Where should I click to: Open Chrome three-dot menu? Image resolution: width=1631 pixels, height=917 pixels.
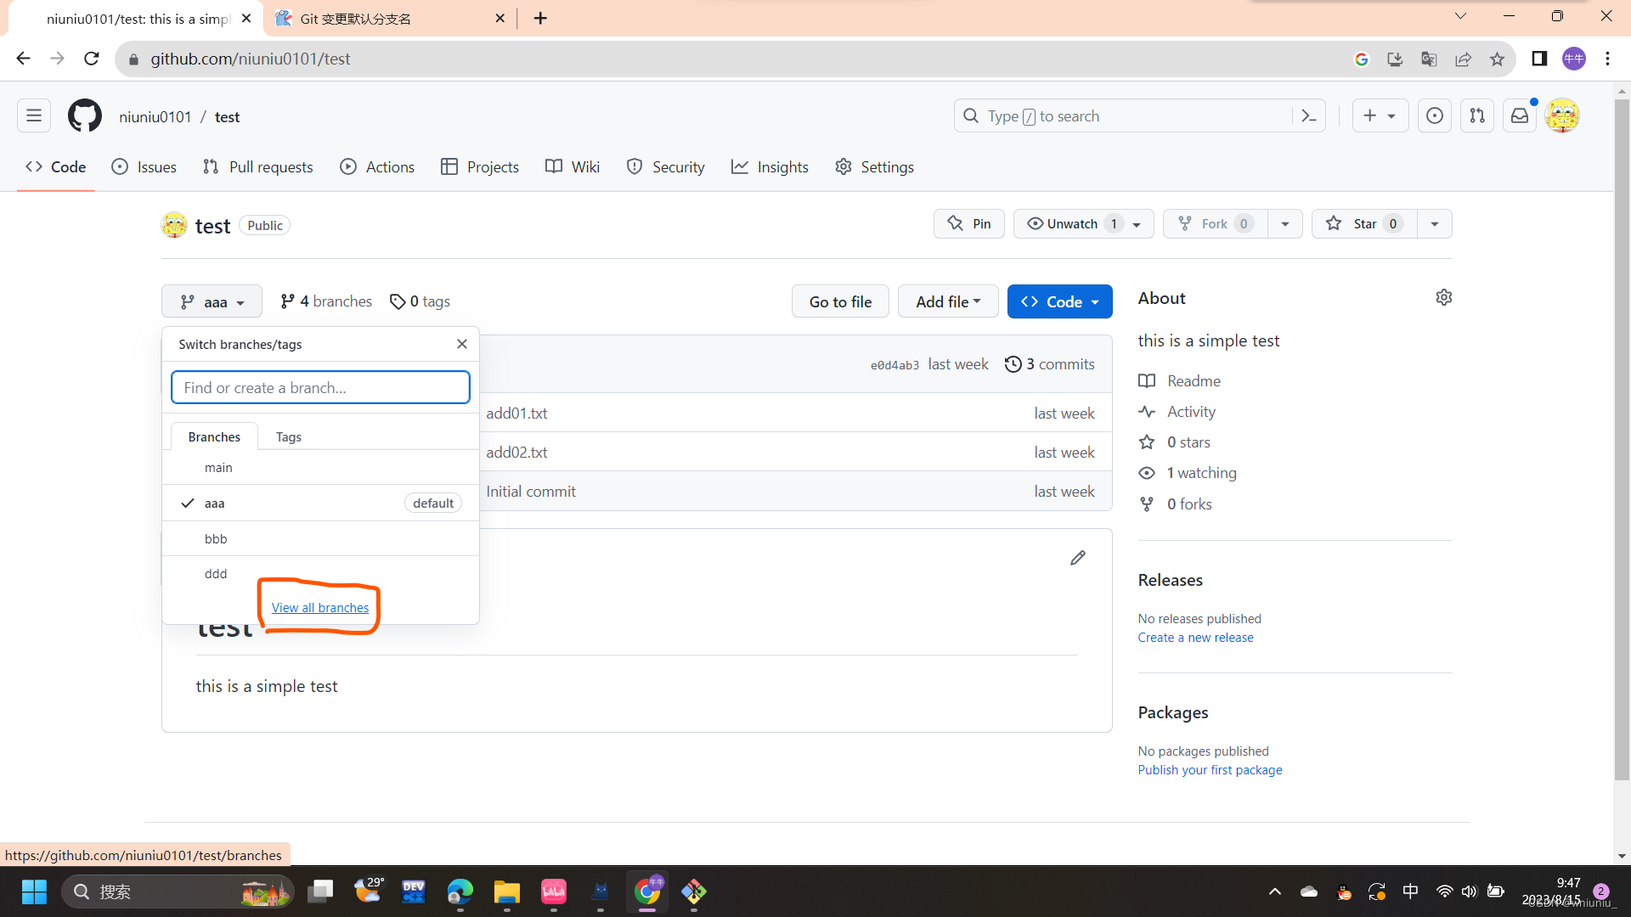point(1607,59)
